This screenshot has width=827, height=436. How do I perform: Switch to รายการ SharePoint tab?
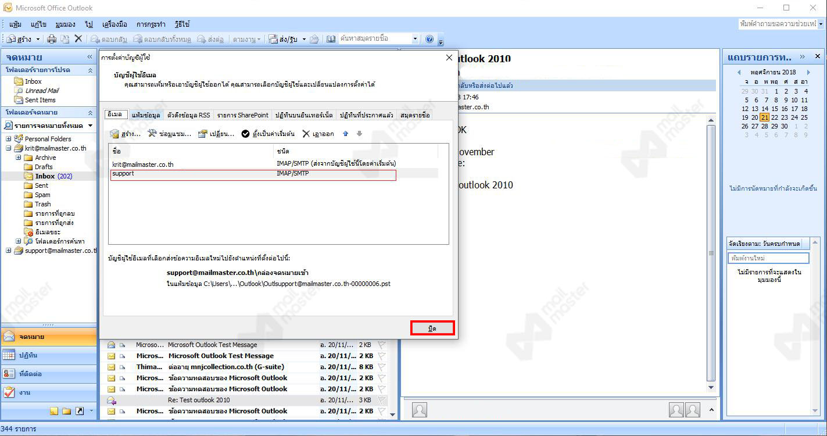[x=243, y=115]
